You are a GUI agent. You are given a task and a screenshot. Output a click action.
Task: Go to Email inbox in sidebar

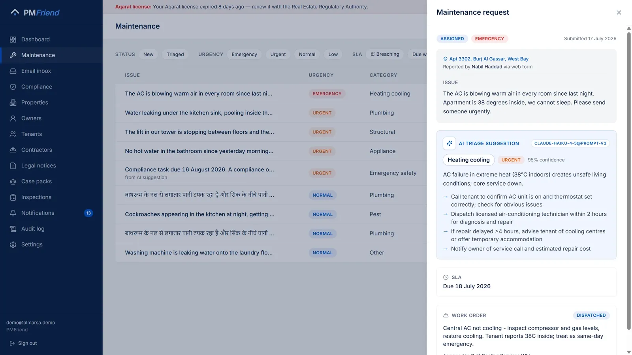[51, 71]
